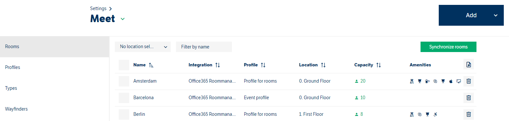
Task: Delete the Berlin room with trash icon
Action: click(468, 114)
